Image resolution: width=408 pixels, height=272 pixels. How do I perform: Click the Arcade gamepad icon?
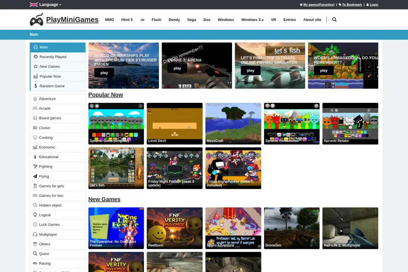pos(35,108)
